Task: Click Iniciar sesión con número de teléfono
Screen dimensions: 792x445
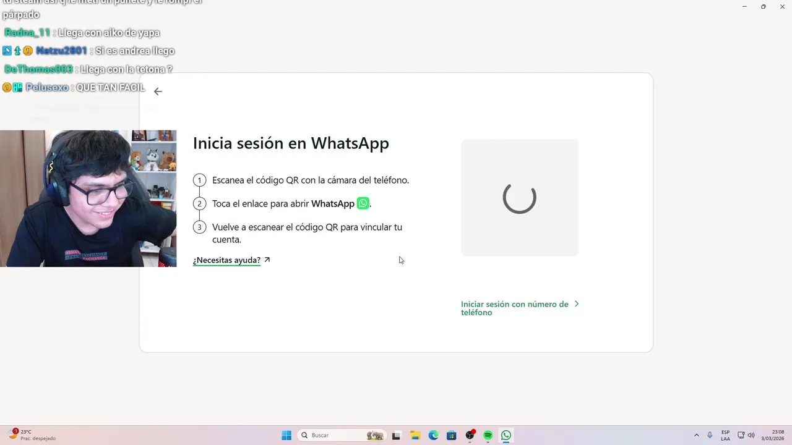Action: click(515, 308)
